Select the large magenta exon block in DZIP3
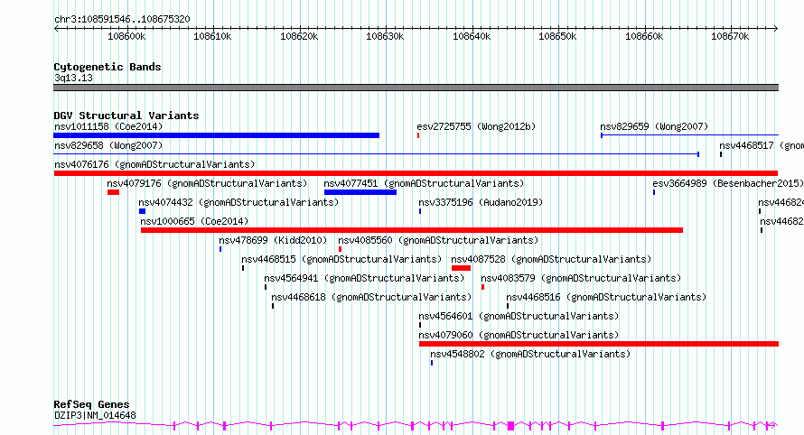 [x=510, y=426]
